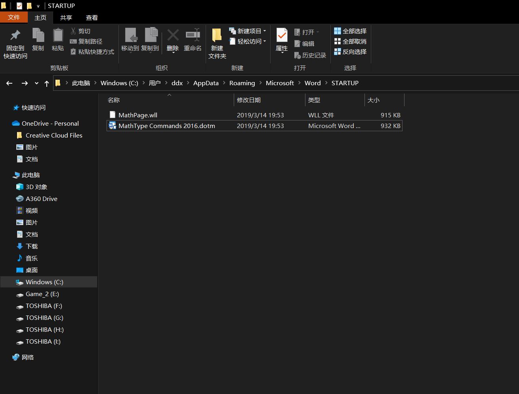This screenshot has height=394, width=519.
Task: Select MathType Commands 2016.dotm file
Action: 254,126
